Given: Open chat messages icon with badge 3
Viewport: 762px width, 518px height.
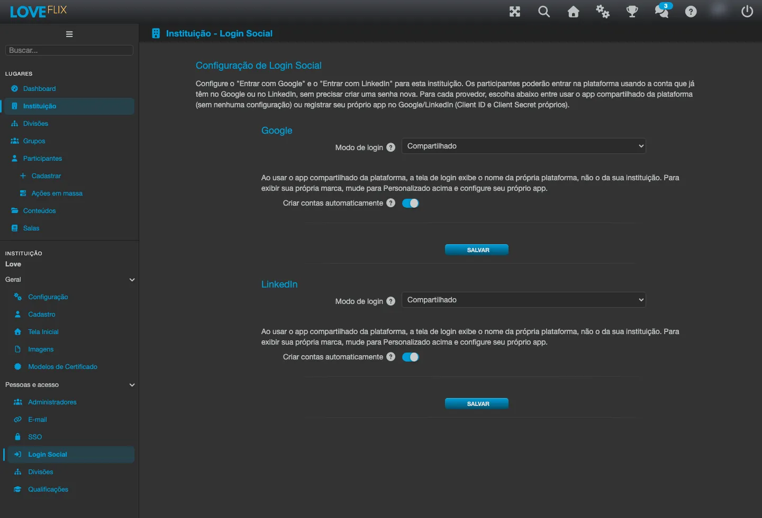Looking at the screenshot, I should coord(662,11).
